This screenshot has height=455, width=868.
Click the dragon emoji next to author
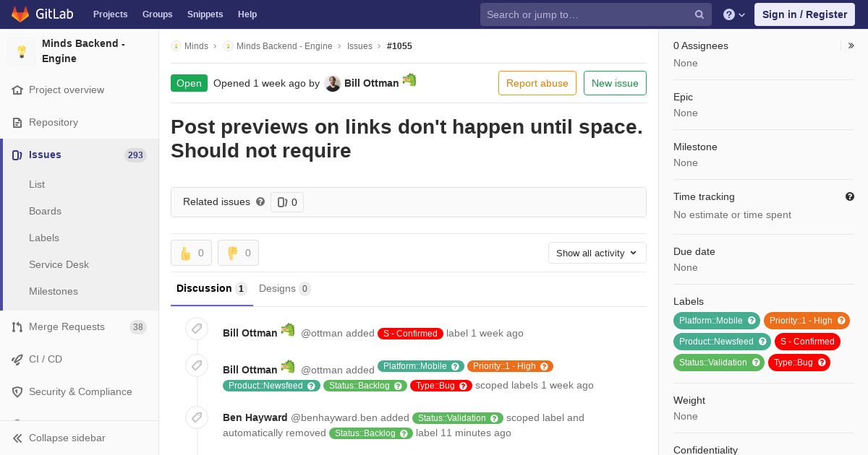(x=409, y=80)
